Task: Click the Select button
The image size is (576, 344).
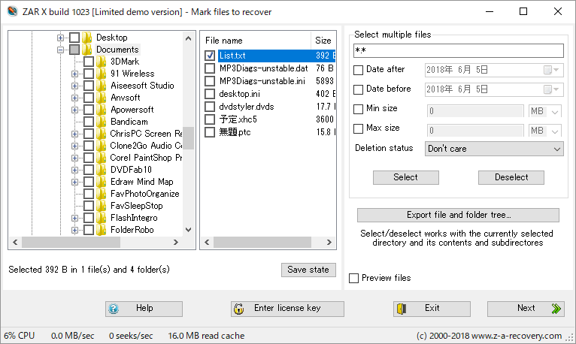Action: pyautogui.click(x=406, y=177)
